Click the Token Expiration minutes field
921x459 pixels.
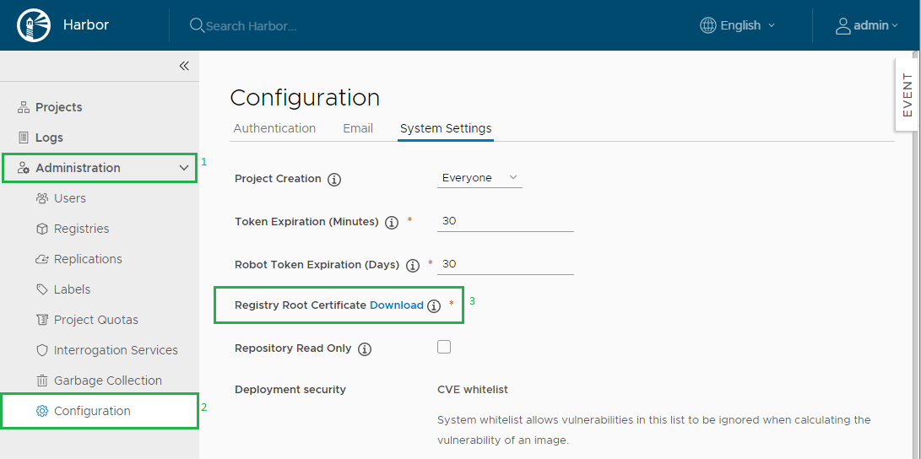pyautogui.click(x=505, y=222)
